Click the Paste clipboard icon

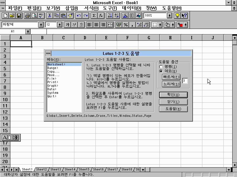[x=63, y=16]
